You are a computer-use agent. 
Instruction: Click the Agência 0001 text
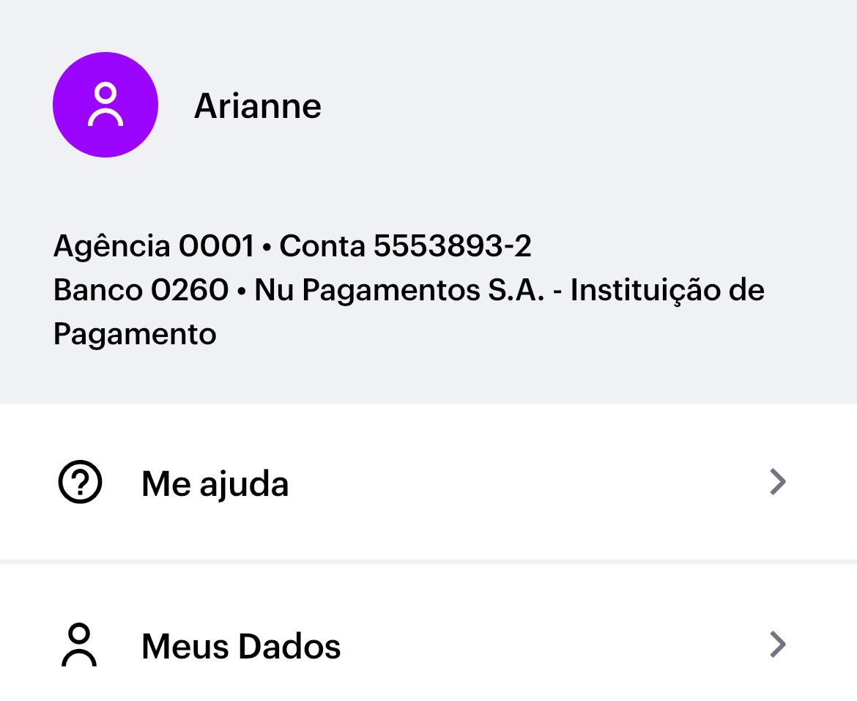(153, 246)
